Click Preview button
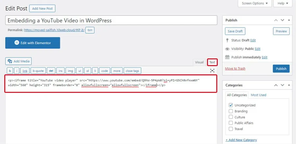Screen dimensions: 296x144 281,31
